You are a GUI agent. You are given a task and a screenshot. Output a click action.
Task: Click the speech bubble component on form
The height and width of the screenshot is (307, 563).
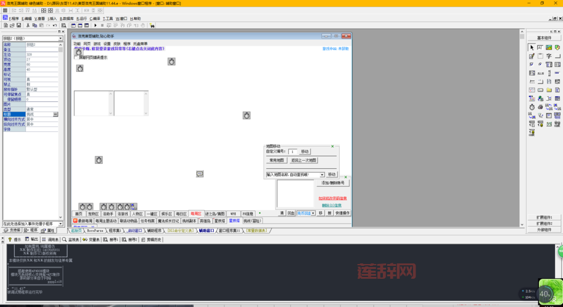200,174
